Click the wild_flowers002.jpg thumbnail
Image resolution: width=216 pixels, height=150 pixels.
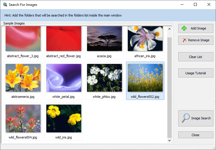[145, 78]
